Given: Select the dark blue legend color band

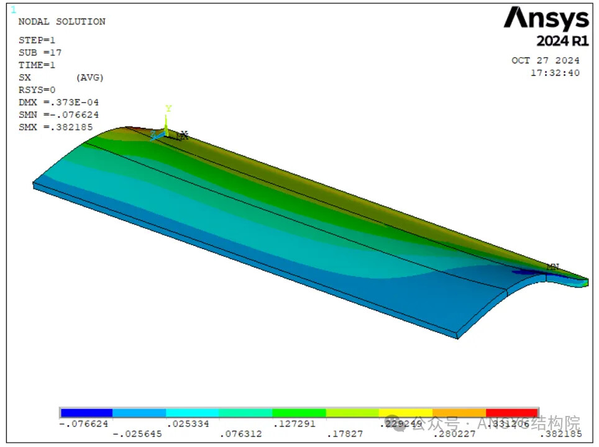Looking at the screenshot, I should click(x=86, y=413).
